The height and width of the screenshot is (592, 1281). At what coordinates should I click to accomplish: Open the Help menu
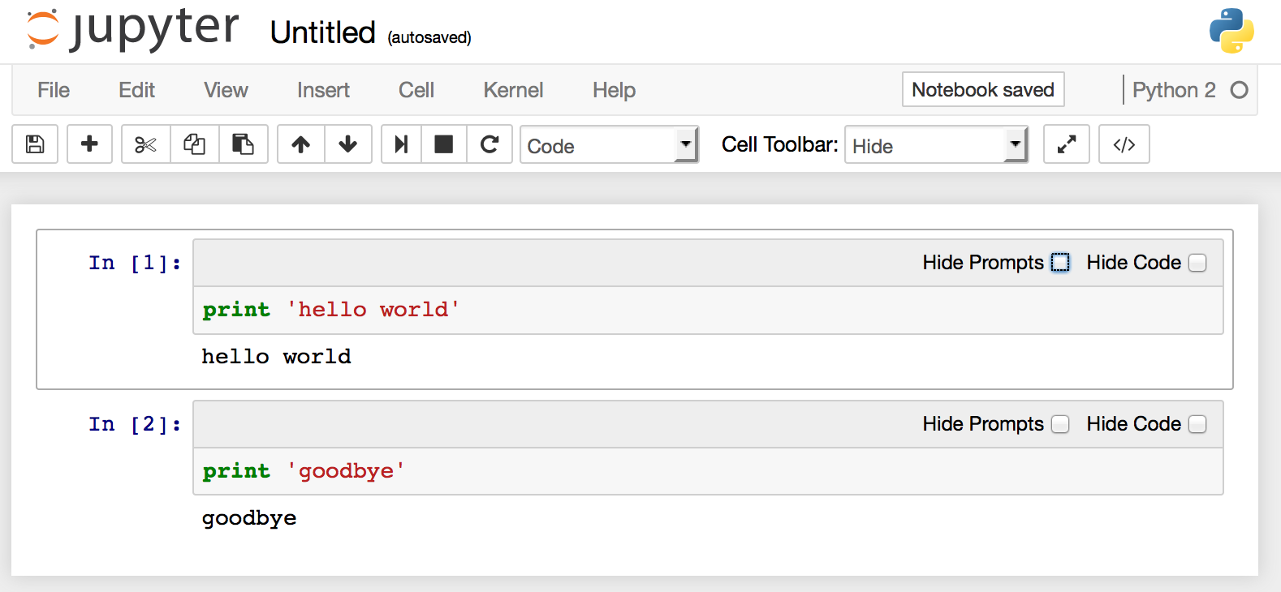pyautogui.click(x=614, y=90)
